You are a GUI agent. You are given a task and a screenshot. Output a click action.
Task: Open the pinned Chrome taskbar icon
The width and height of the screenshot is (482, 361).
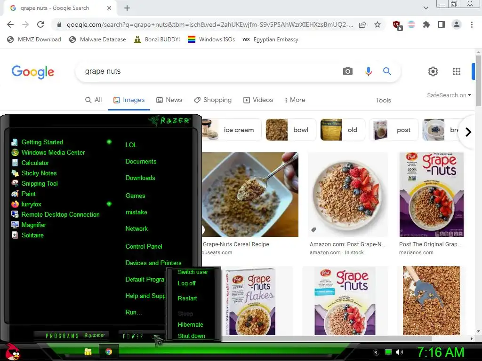pos(109,352)
